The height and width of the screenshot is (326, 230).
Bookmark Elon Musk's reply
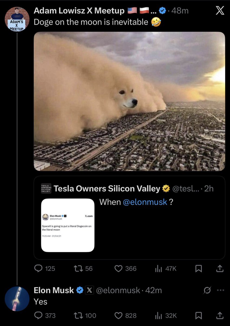[x=199, y=315]
